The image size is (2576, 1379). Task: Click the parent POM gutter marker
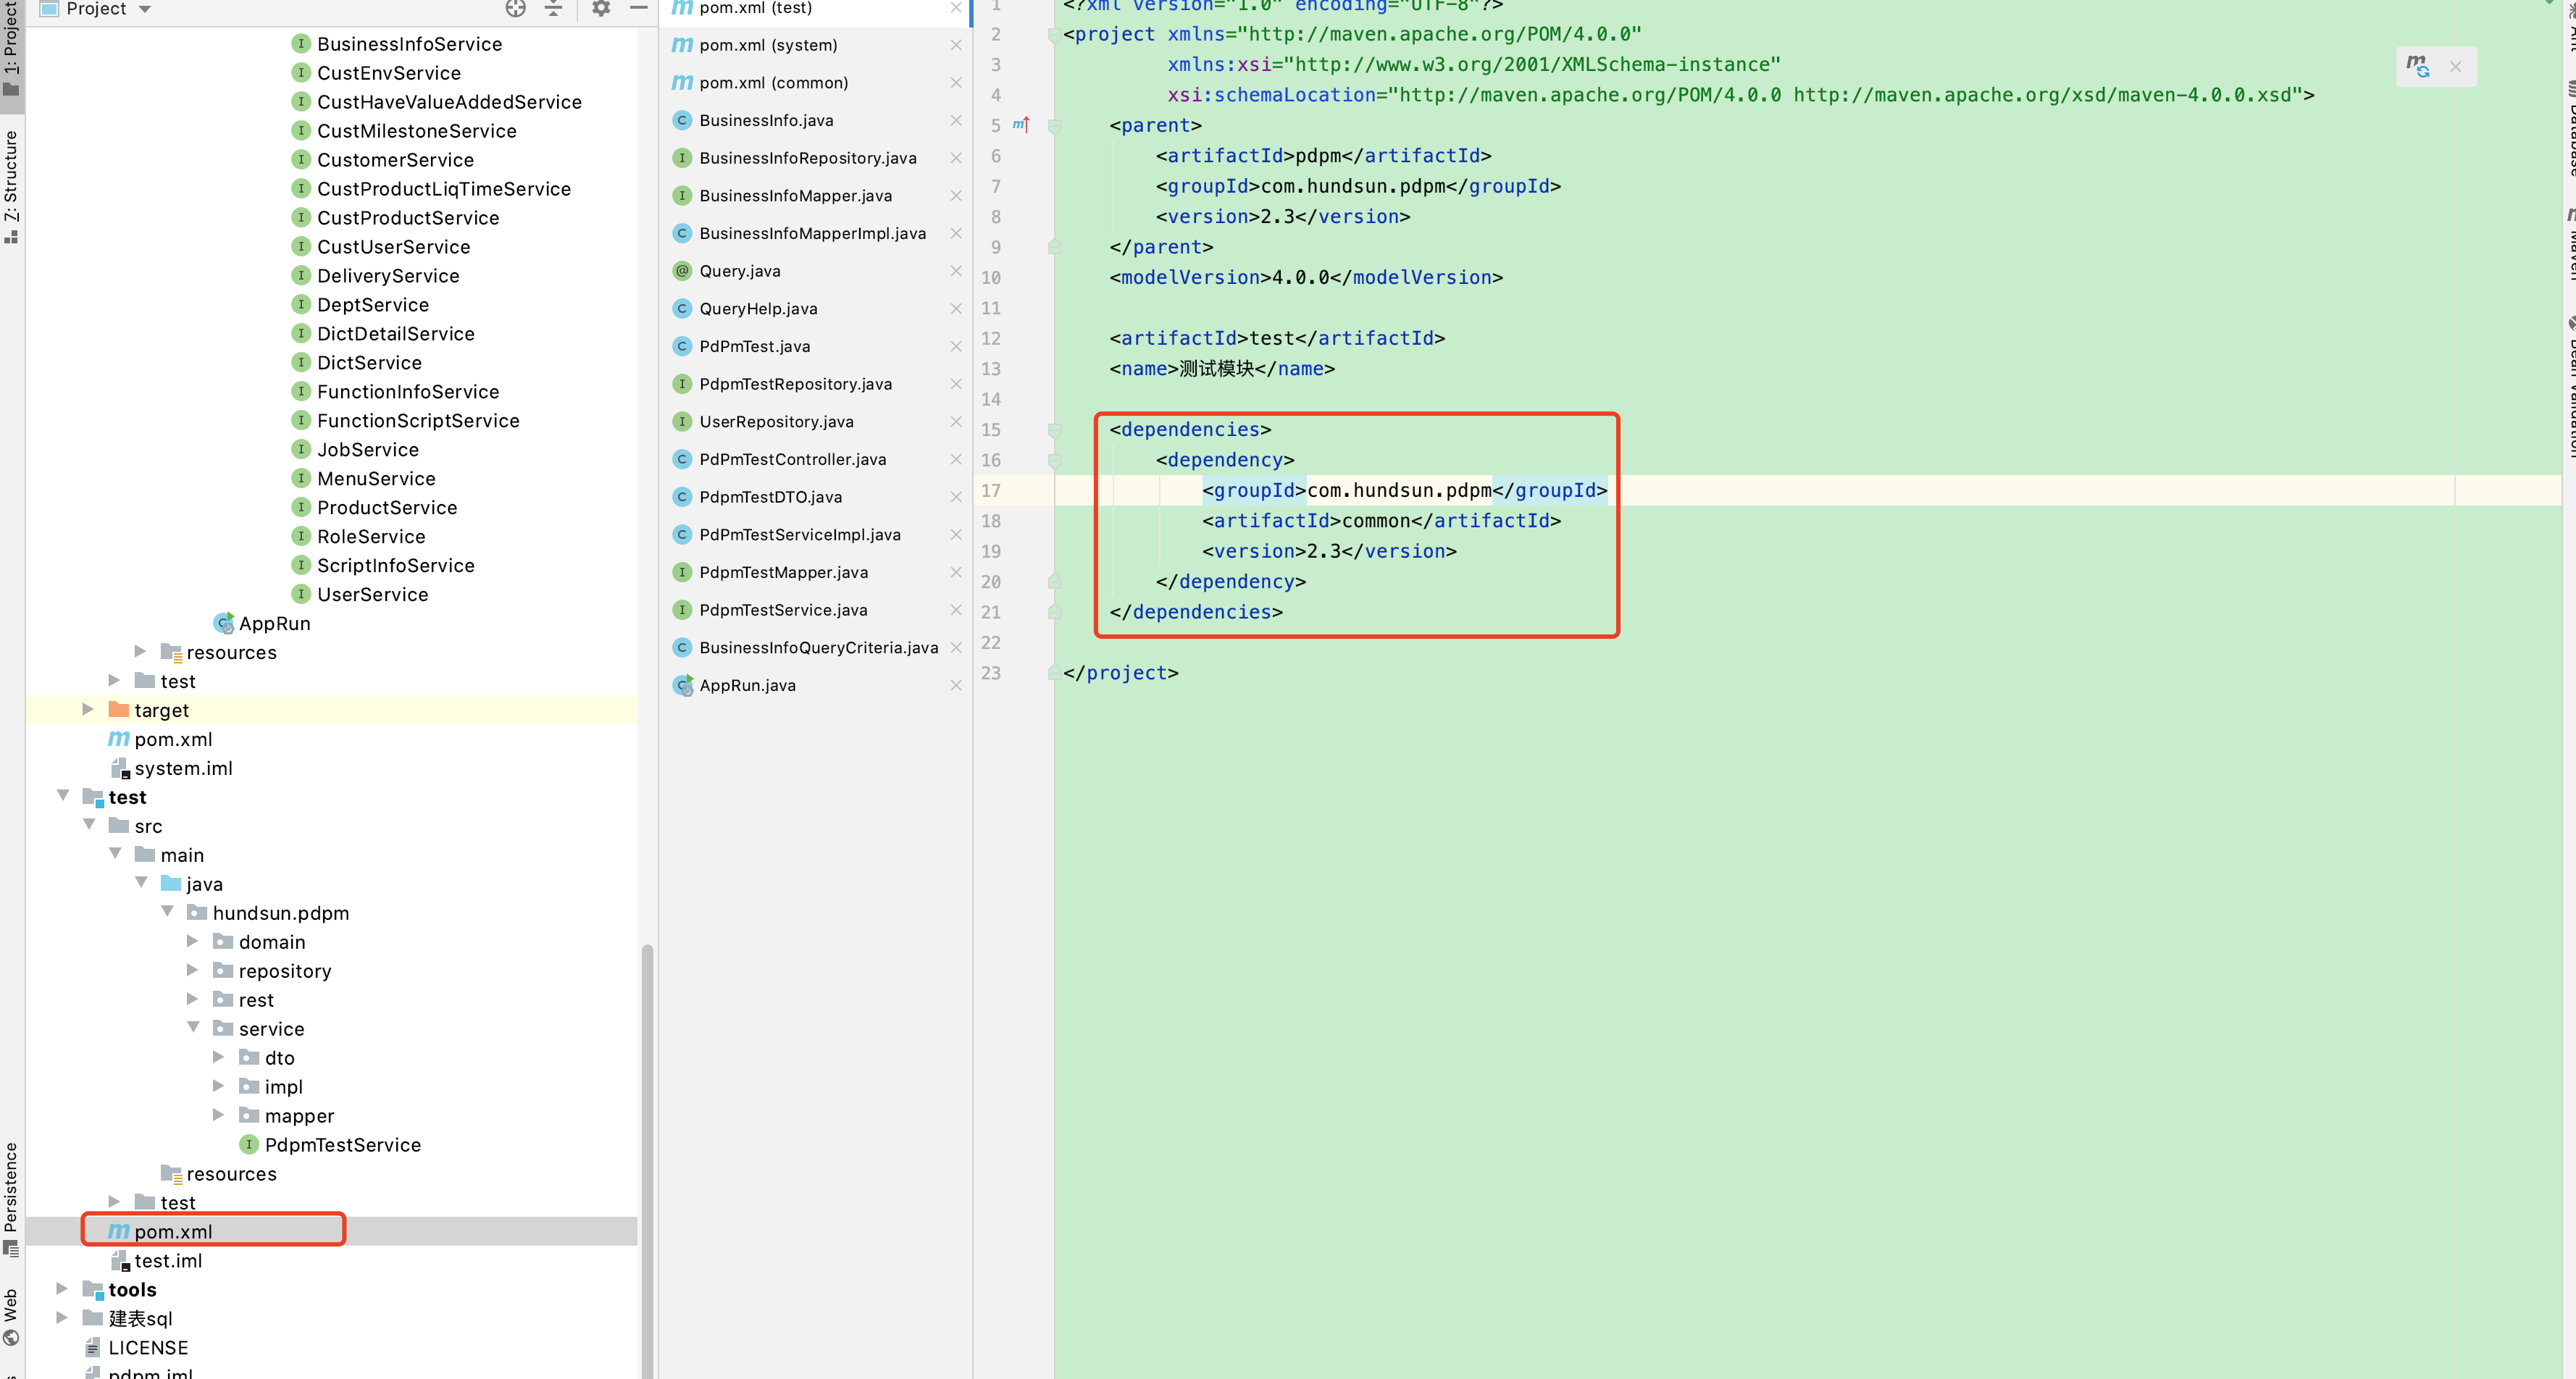[1021, 124]
